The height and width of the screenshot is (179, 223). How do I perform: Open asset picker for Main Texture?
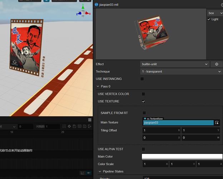(217, 122)
